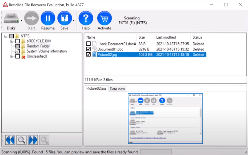The height and width of the screenshot is (155, 248).
Task: Click the next (double right arrow) button
Action: [33, 140]
